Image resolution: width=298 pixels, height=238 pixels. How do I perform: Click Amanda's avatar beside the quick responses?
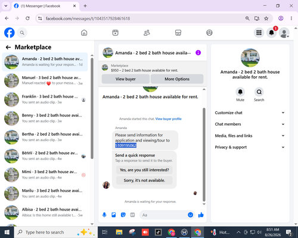click(x=106, y=185)
